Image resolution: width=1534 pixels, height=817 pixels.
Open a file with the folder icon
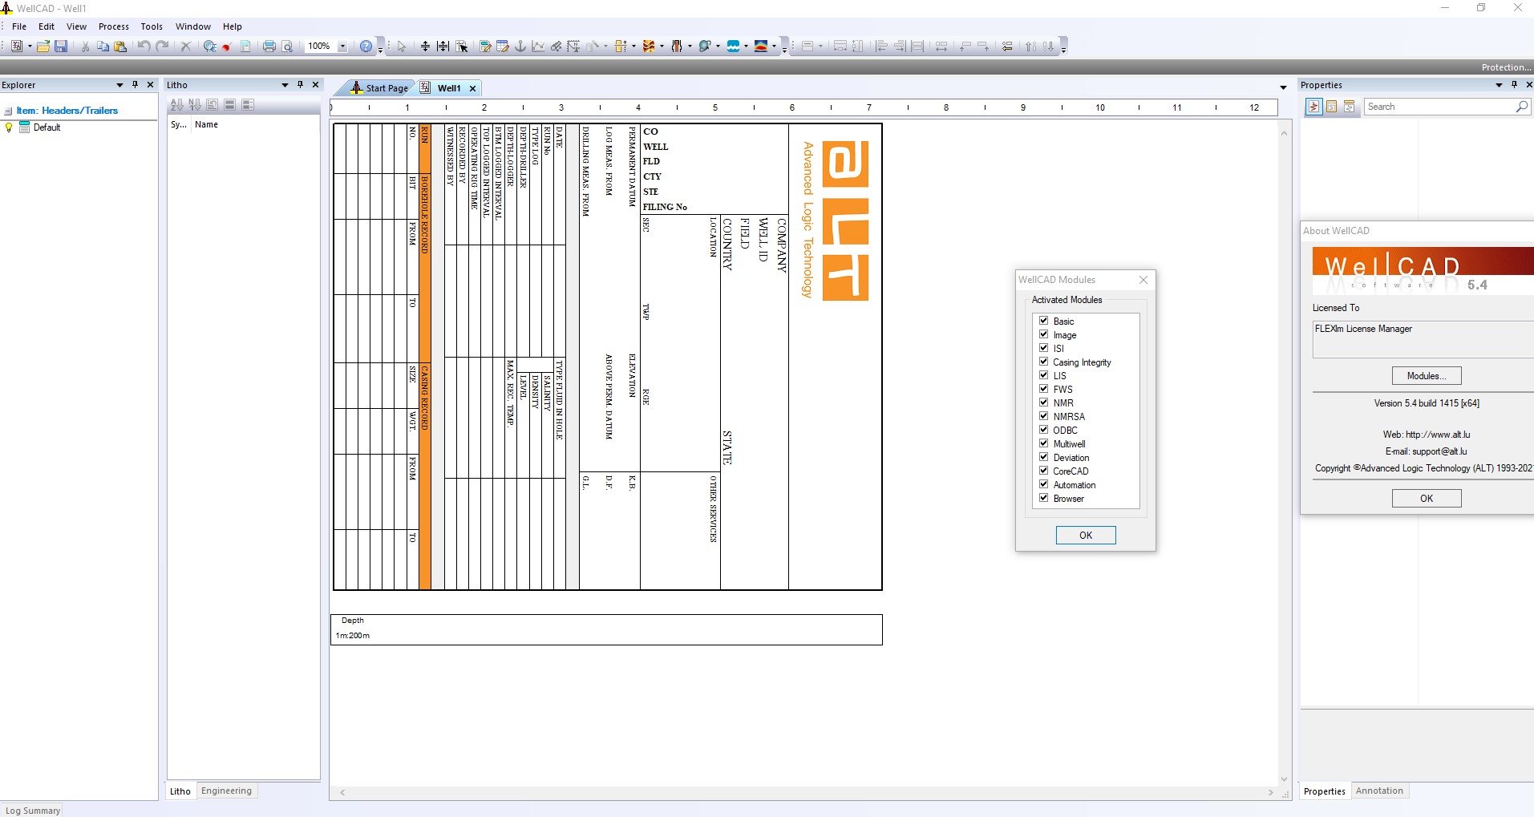click(x=43, y=47)
